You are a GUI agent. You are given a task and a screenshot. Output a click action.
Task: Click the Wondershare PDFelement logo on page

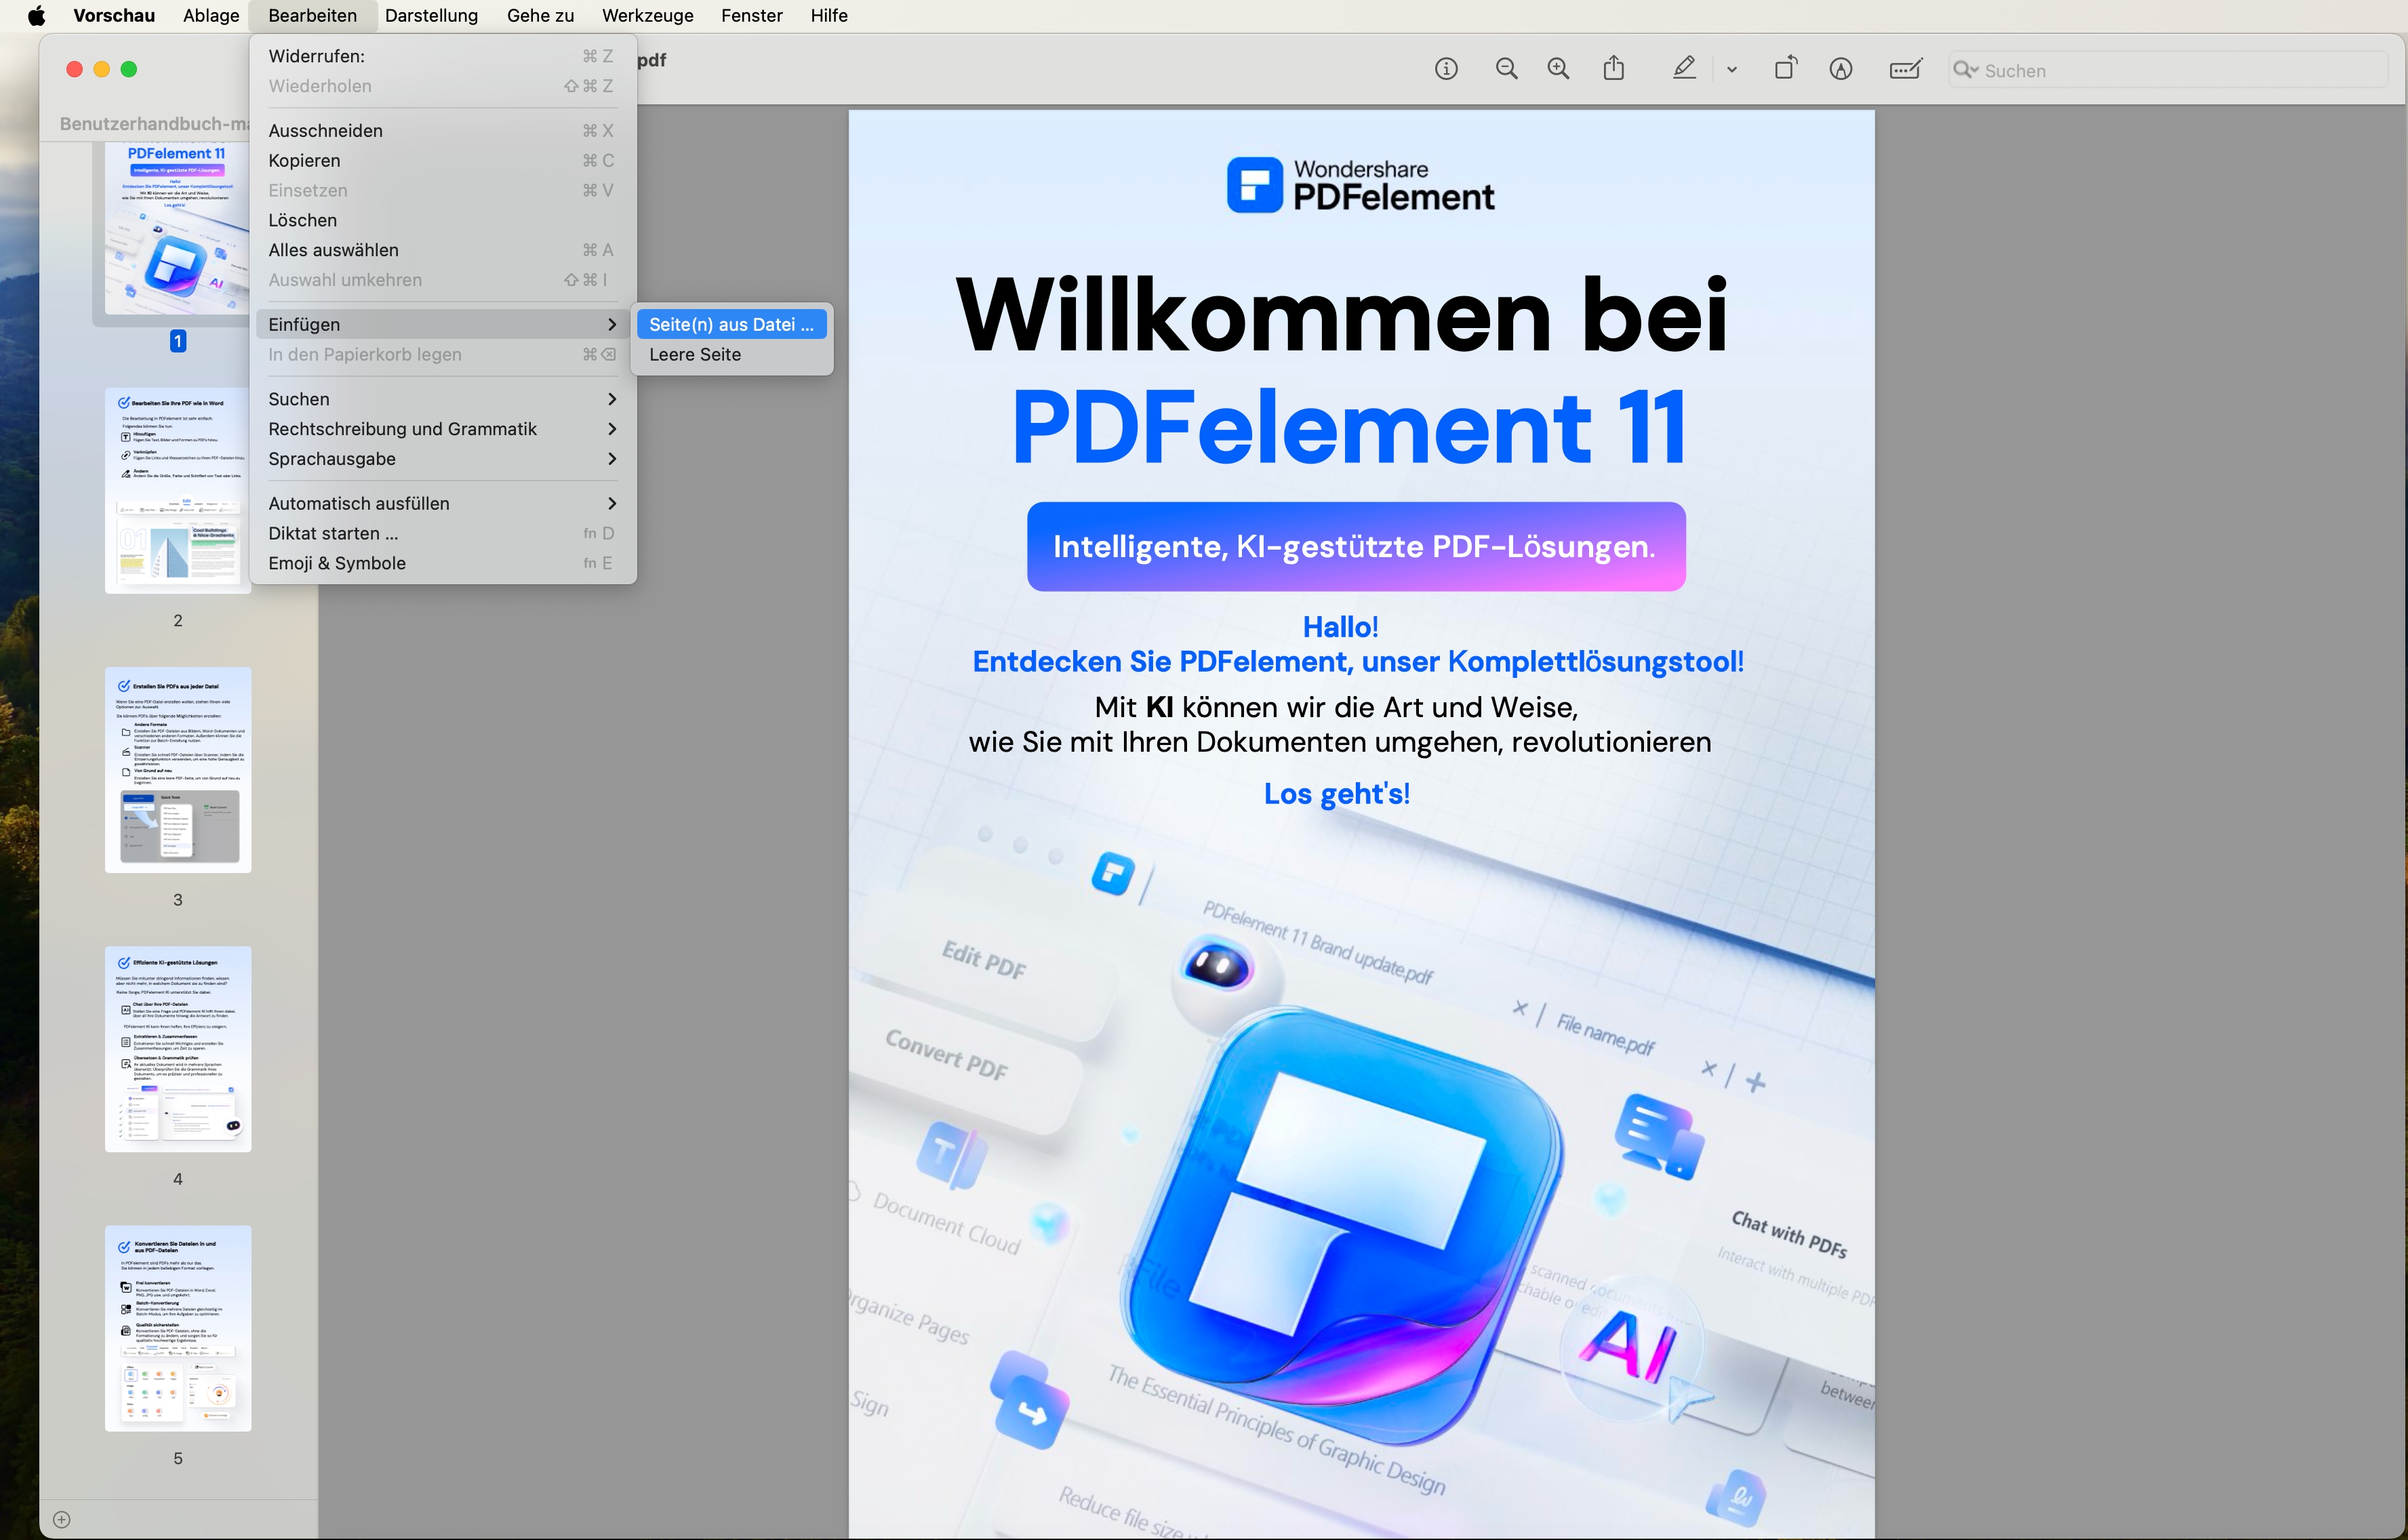[x=1360, y=185]
